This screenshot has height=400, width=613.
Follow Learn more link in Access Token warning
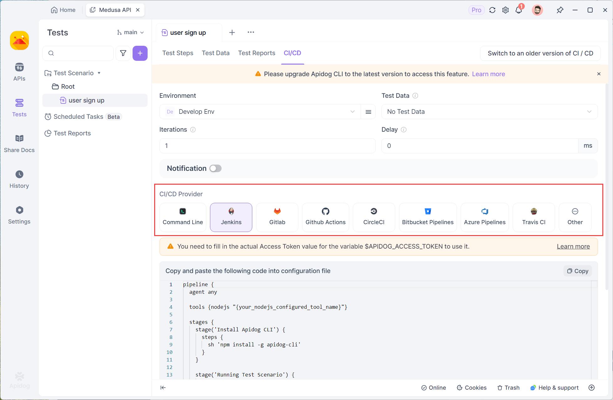[573, 246]
